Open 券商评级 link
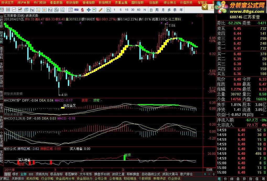 (160, 179)
